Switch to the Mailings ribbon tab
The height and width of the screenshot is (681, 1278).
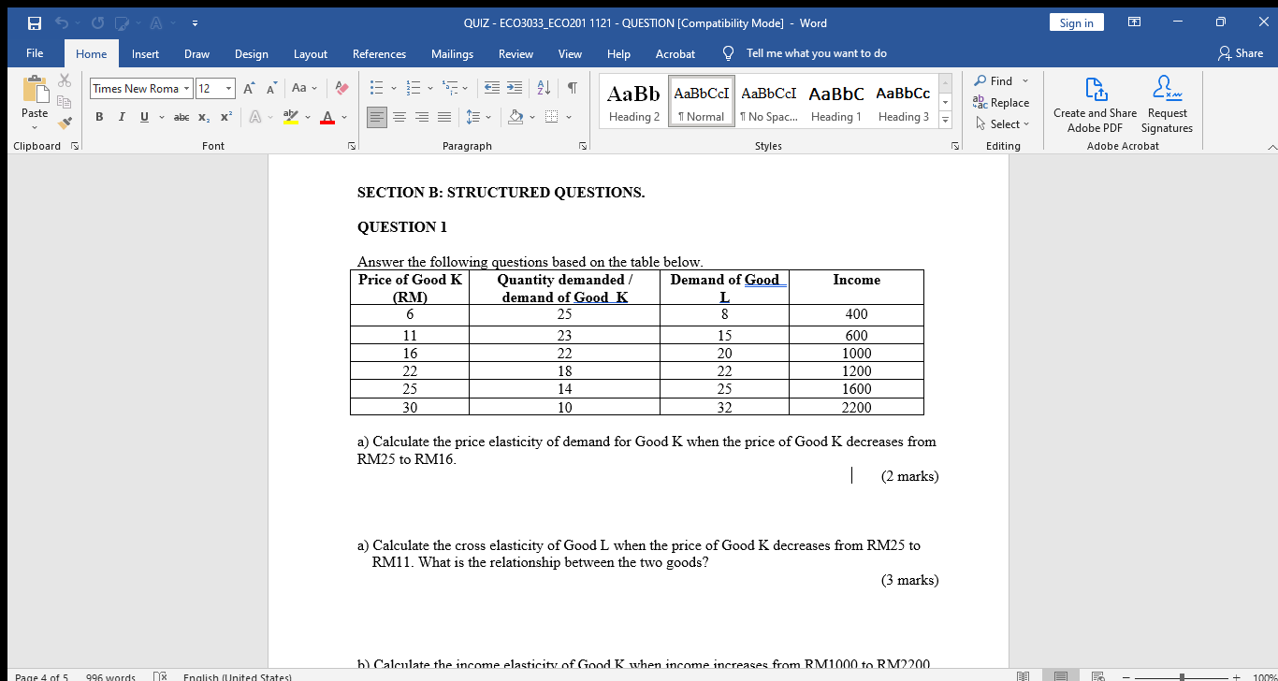click(452, 53)
